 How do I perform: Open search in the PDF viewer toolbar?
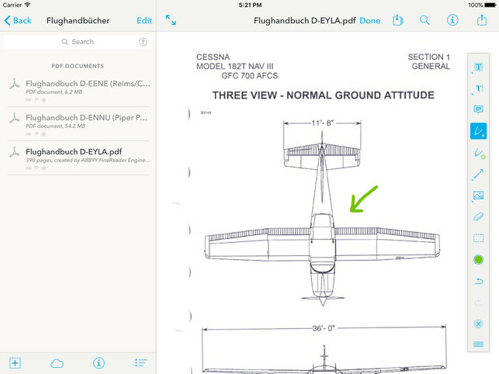coord(424,20)
